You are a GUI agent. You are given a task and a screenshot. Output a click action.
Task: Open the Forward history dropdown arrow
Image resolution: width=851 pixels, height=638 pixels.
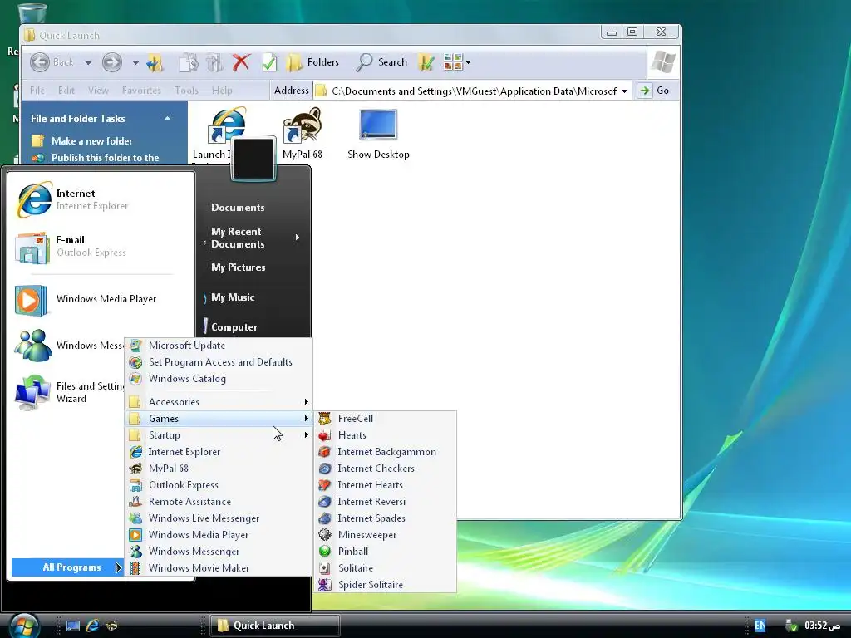pyautogui.click(x=135, y=63)
